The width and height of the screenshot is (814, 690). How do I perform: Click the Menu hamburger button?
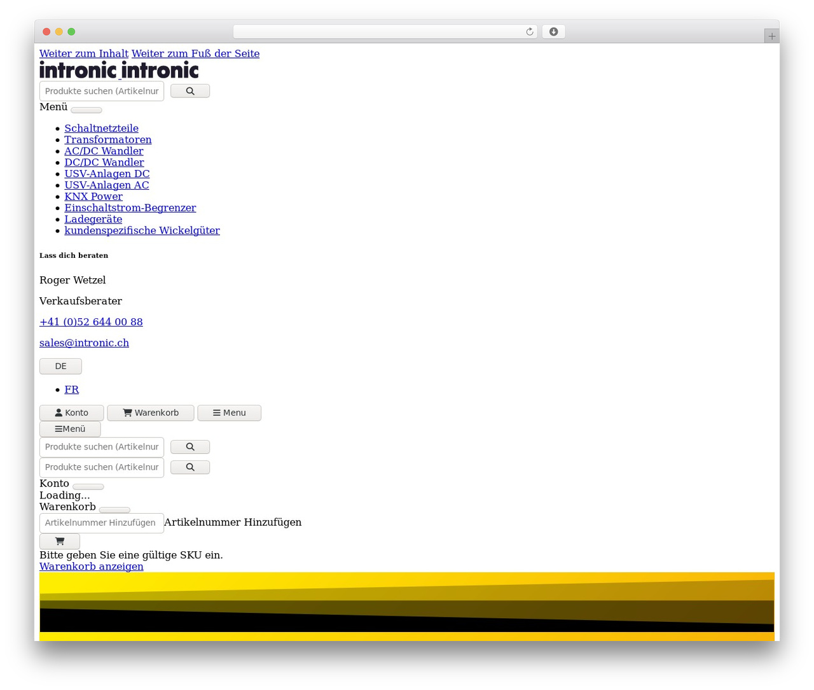pyautogui.click(x=229, y=412)
